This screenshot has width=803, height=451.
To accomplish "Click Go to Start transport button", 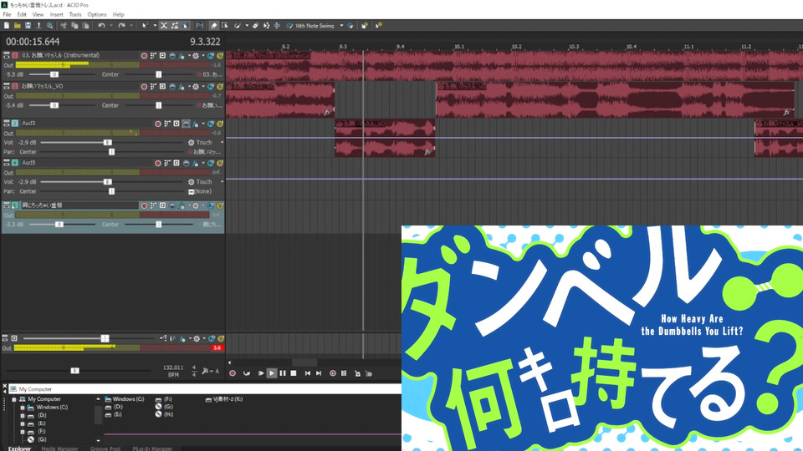I will [307, 373].
